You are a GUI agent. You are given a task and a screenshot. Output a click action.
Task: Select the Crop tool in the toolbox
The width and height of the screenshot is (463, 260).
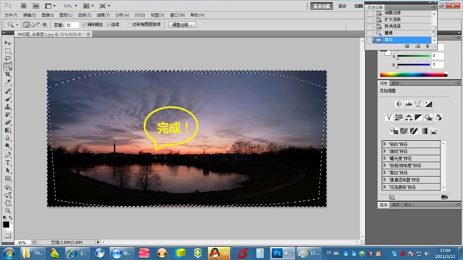coord(8,74)
